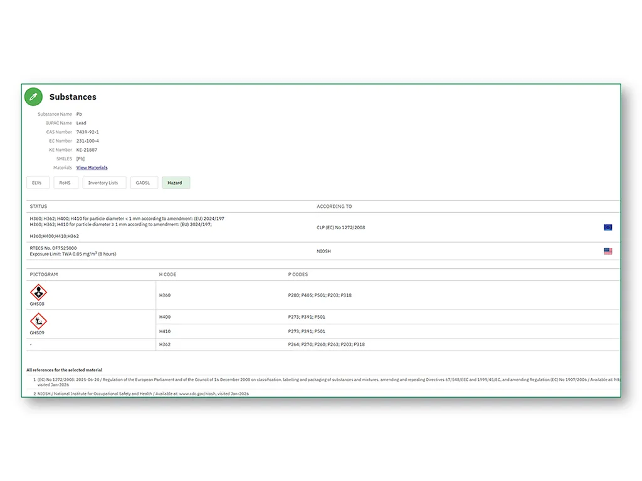Select the GADSL tab
The height and width of the screenshot is (481, 642).
click(144, 183)
